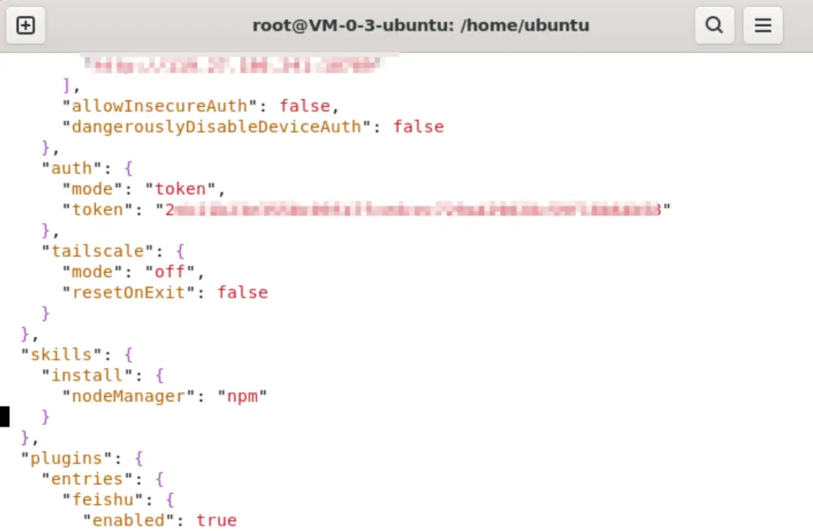
Task: Click the window title root@VM-0-3-ubuntu
Action: click(x=420, y=25)
